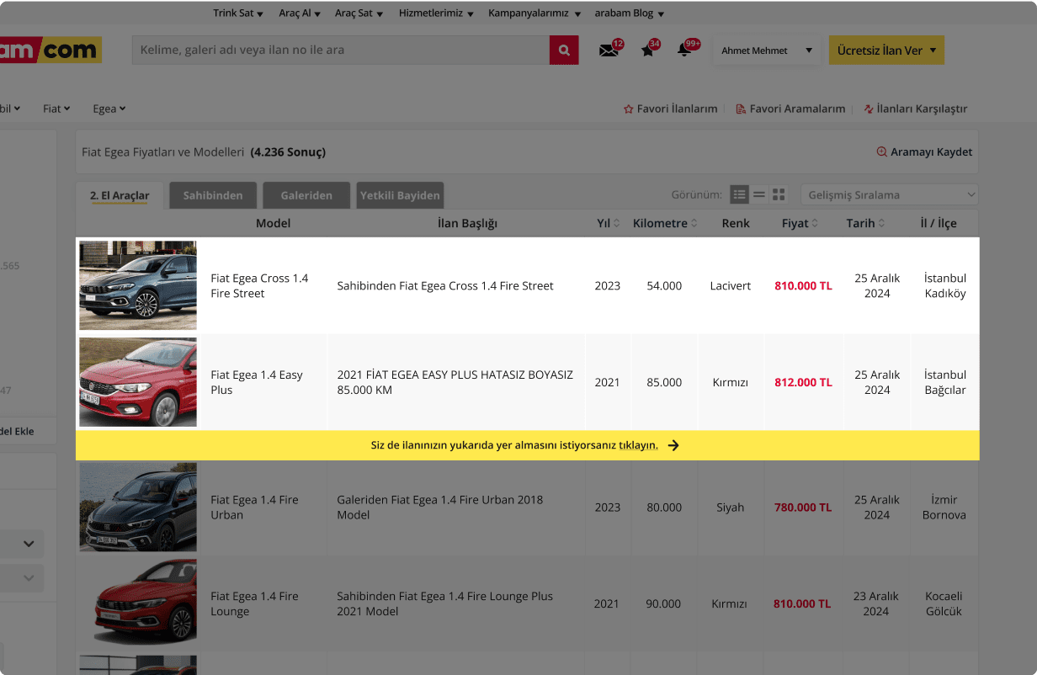Switch to Galeriden tab
This screenshot has height=675, width=1037.
click(306, 195)
